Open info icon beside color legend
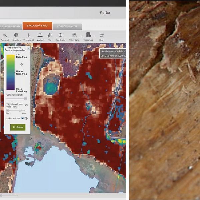 click(22, 64)
